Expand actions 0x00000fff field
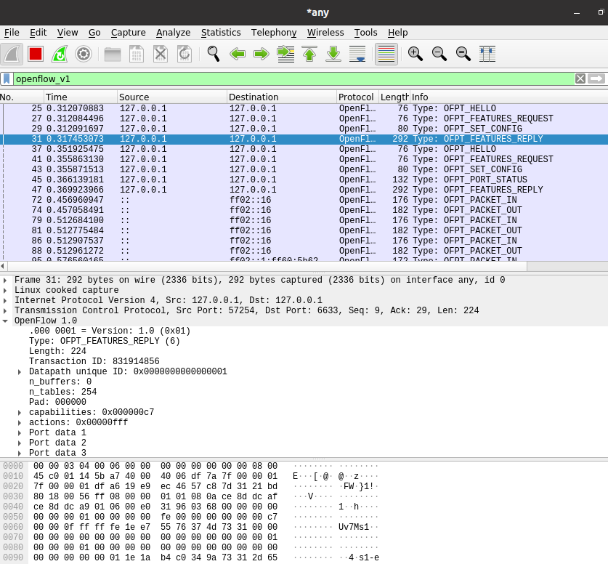This screenshot has height=564, width=608. [x=20, y=422]
